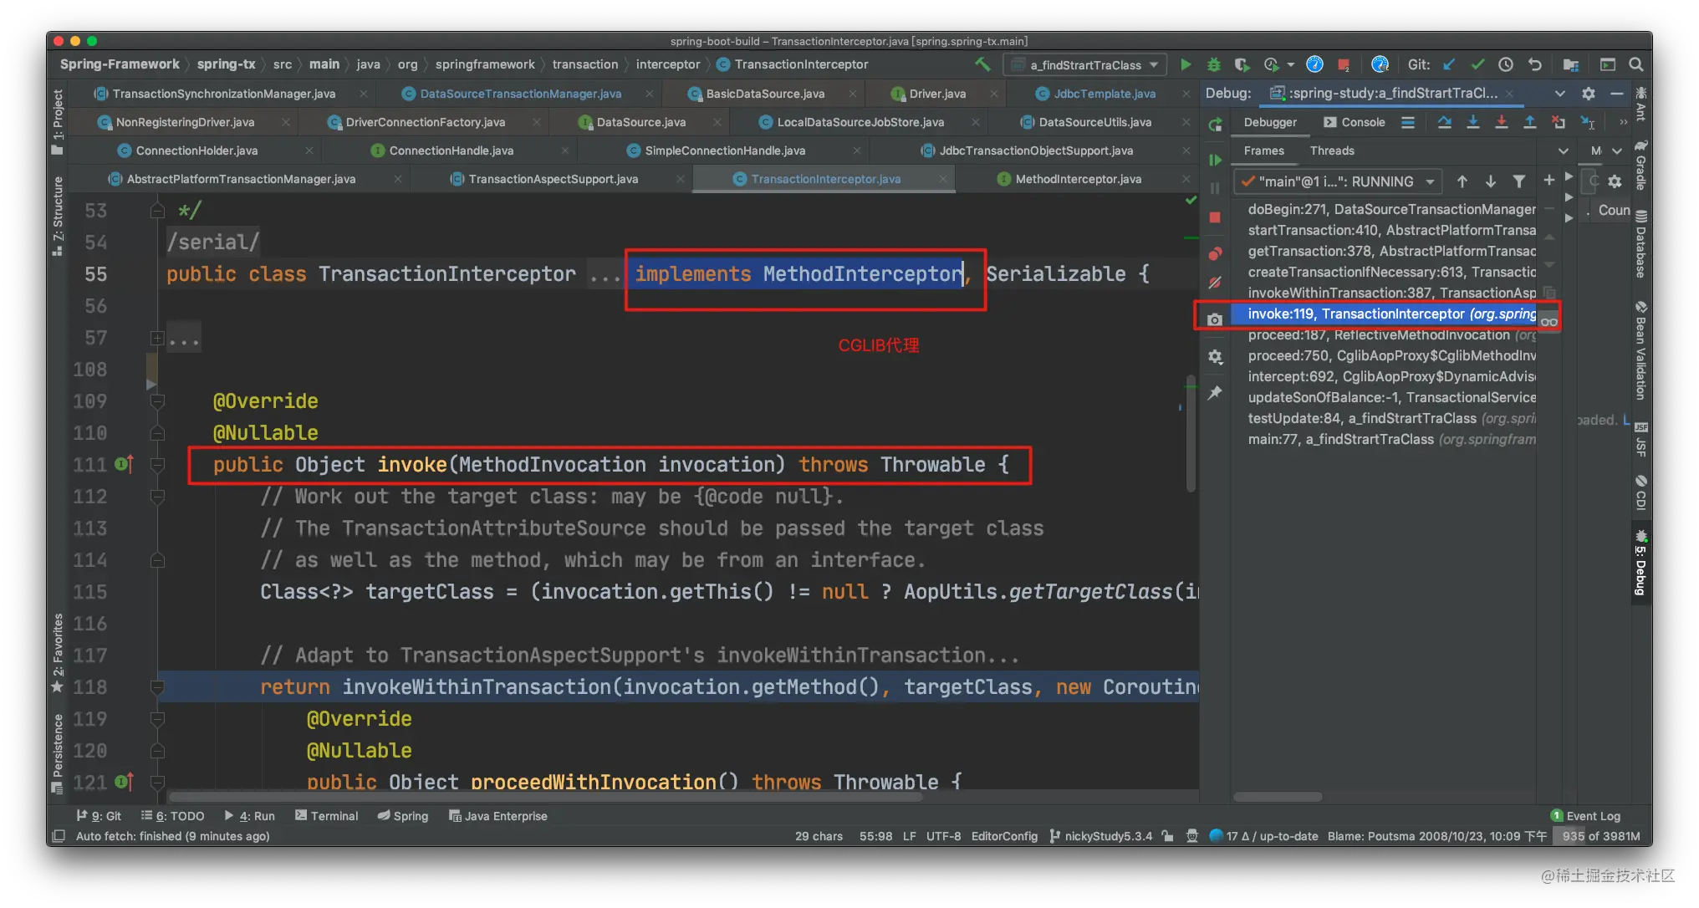
Task: Click the overriding method gutter icon at line 111
Action: tap(123, 464)
